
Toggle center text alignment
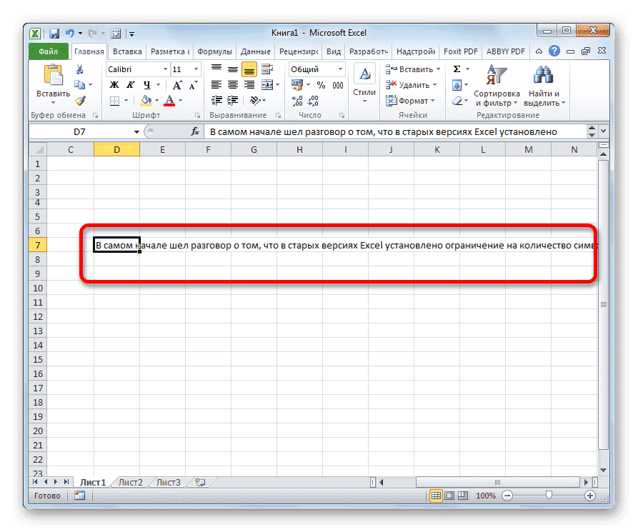(232, 85)
